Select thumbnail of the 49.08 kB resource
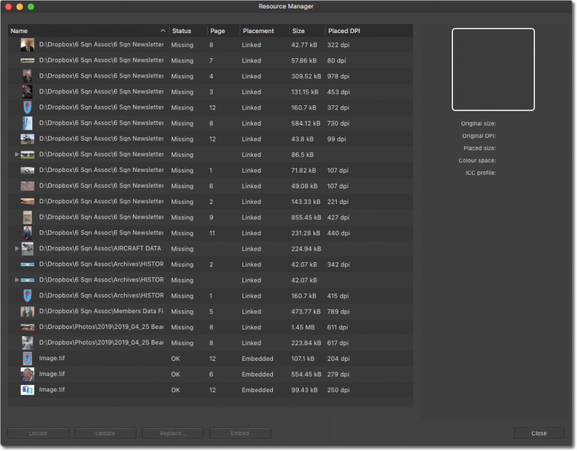Viewport: 577px width, 451px height. point(27,186)
